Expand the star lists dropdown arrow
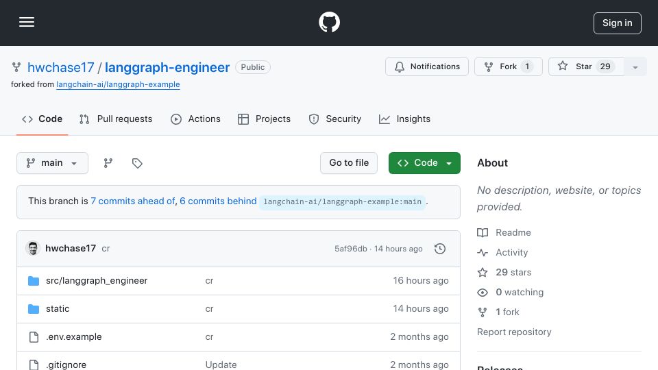Viewport: 658px width, 370px height. coord(635,67)
